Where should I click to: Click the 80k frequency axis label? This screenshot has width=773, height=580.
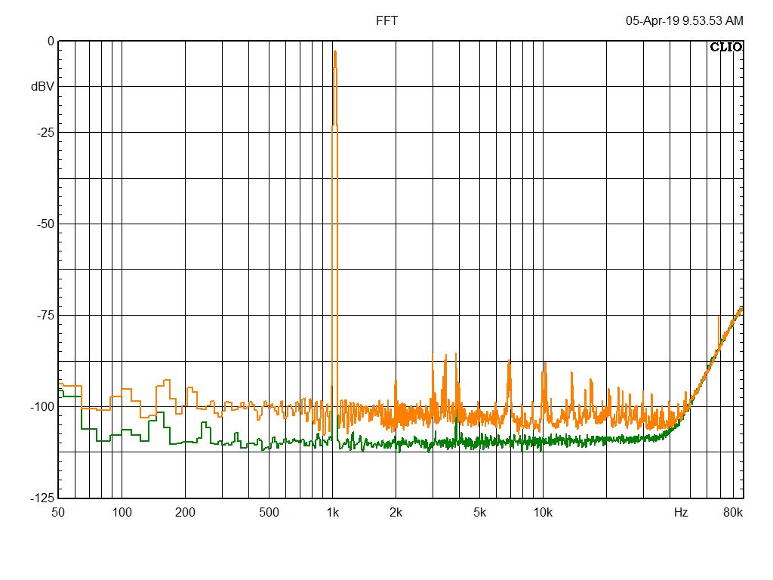(x=733, y=513)
